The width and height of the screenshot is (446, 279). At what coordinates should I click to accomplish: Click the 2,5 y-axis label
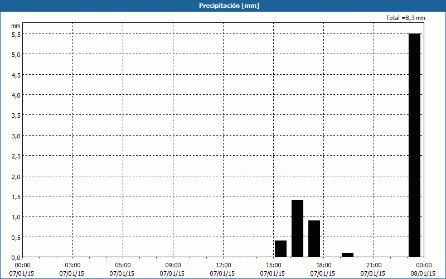click(x=16, y=156)
